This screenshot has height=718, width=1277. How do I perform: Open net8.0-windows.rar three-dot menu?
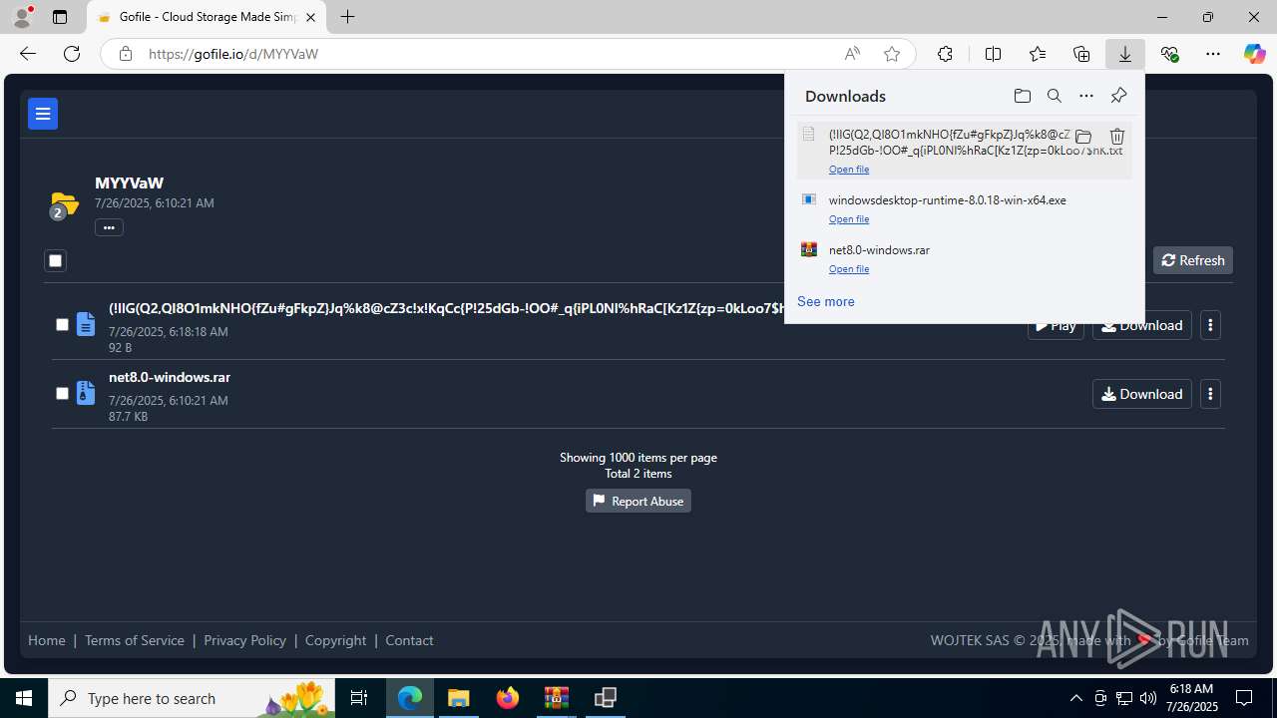pyautogui.click(x=1210, y=394)
